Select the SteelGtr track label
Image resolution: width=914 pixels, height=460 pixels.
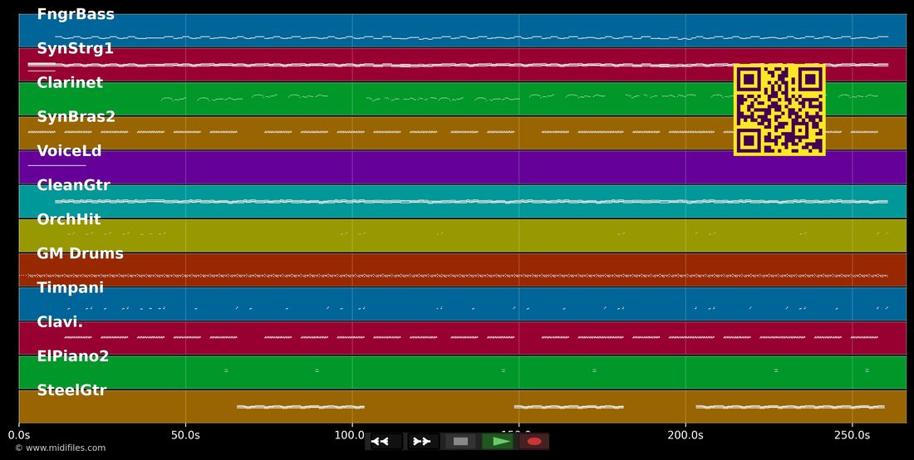pyautogui.click(x=71, y=390)
